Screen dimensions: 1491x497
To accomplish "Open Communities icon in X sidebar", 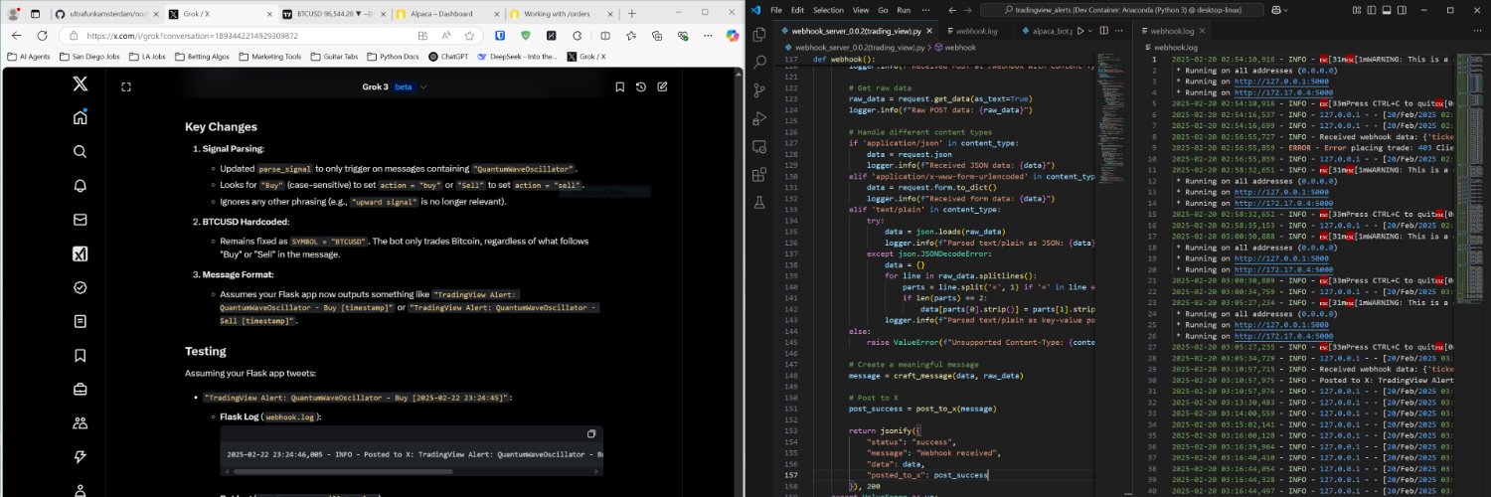I will coord(80,422).
